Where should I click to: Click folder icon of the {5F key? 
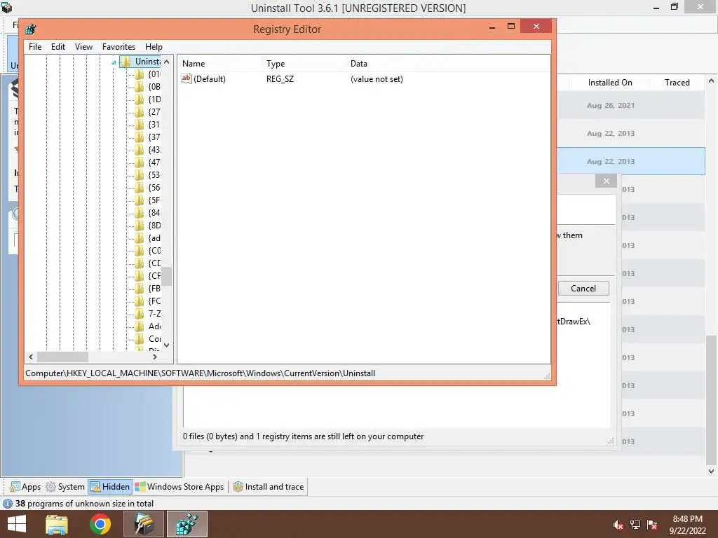[x=140, y=200]
